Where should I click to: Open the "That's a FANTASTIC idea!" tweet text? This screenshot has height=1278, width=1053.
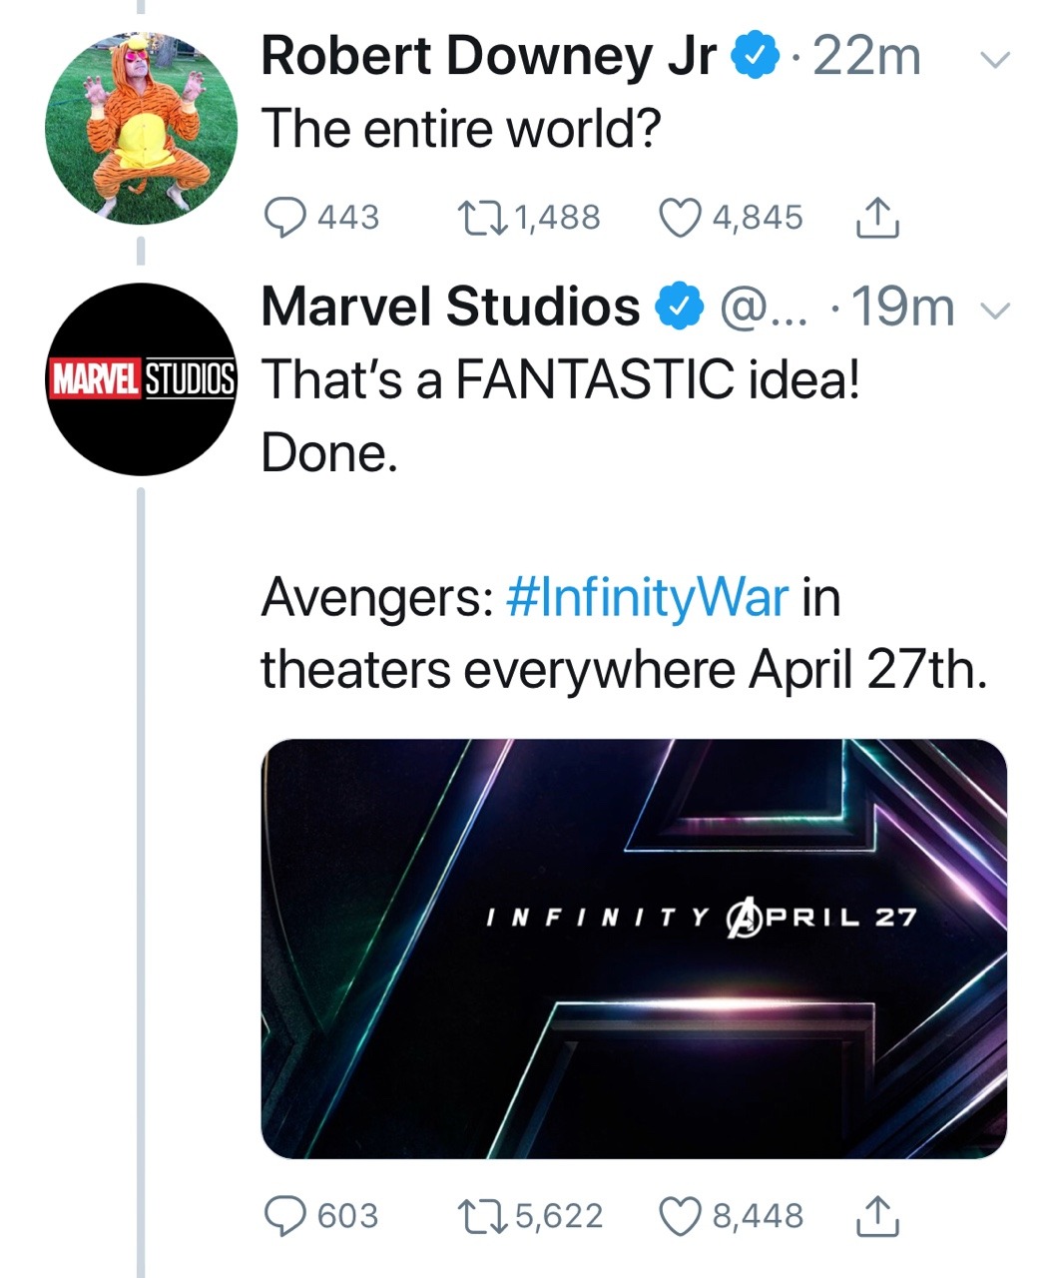[560, 381]
